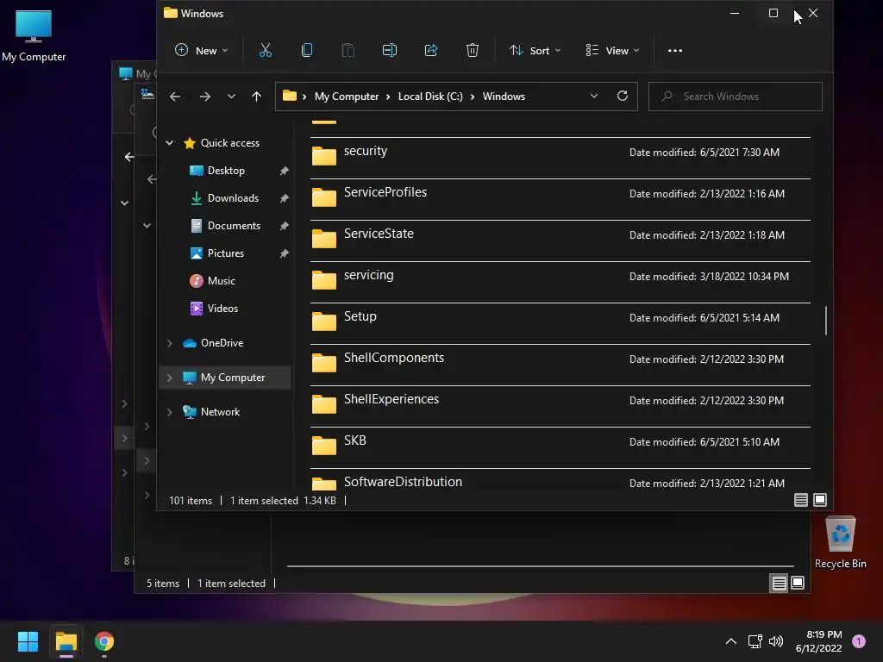This screenshot has width=883, height=662.
Task: Open recent locations dropdown arrow
Action: click(x=231, y=97)
